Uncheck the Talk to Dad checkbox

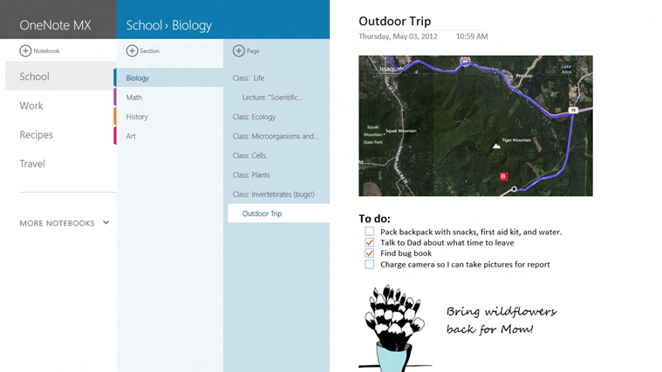coord(370,243)
